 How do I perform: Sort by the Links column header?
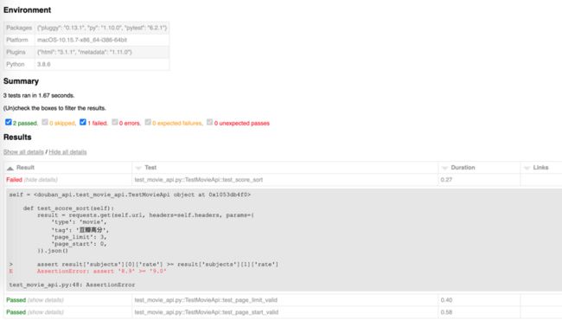(541, 167)
